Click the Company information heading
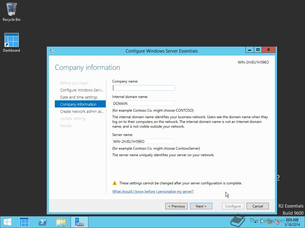Viewport: 305px width, 228px height. coord(87,67)
